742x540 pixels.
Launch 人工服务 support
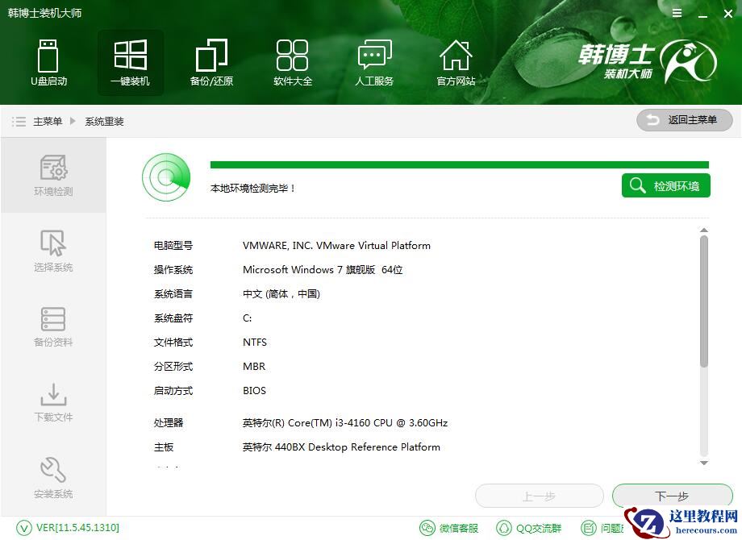point(373,62)
